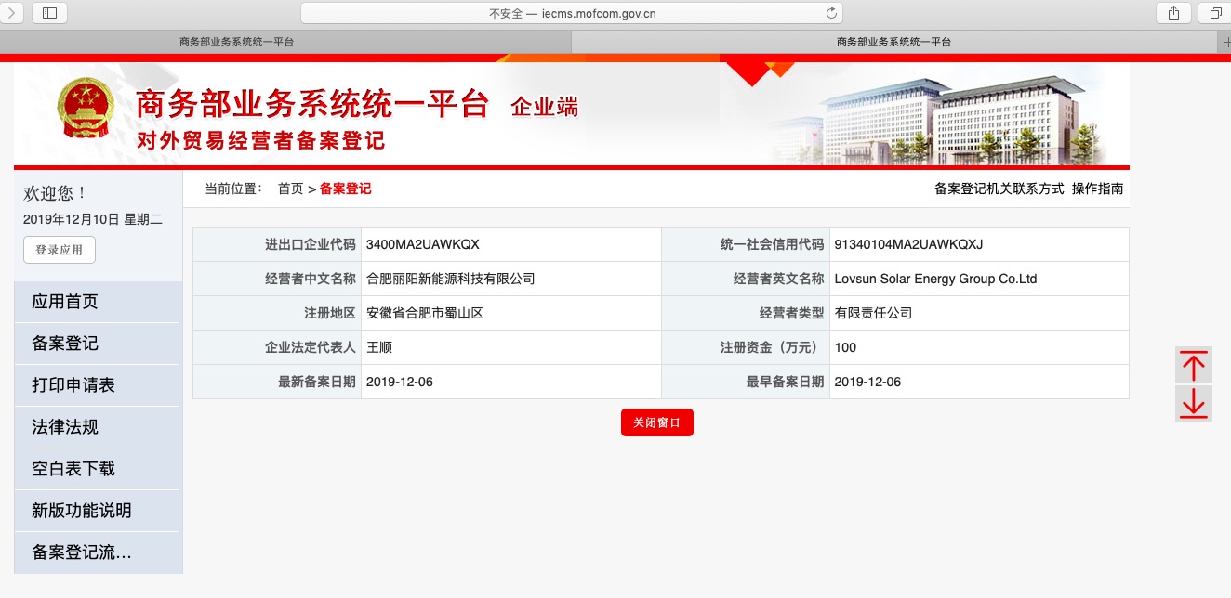Click registered capital value 100

(845, 347)
